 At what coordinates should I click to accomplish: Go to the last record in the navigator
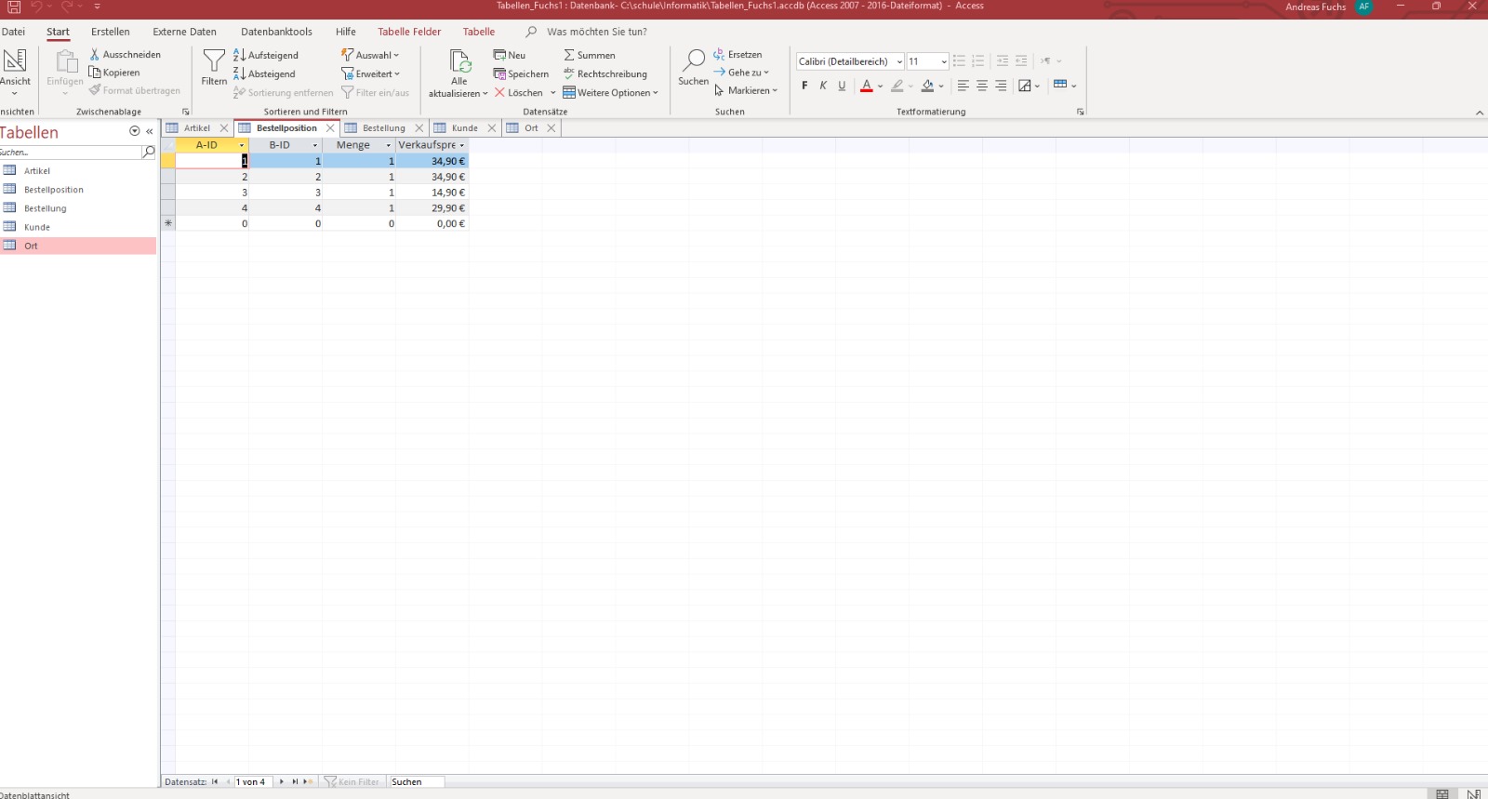point(295,782)
